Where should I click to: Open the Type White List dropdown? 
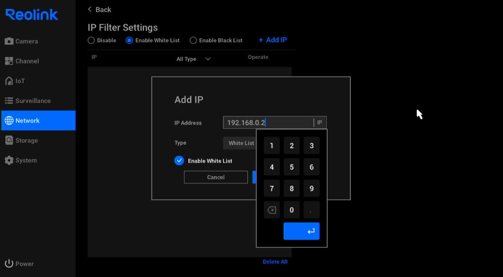click(x=239, y=143)
